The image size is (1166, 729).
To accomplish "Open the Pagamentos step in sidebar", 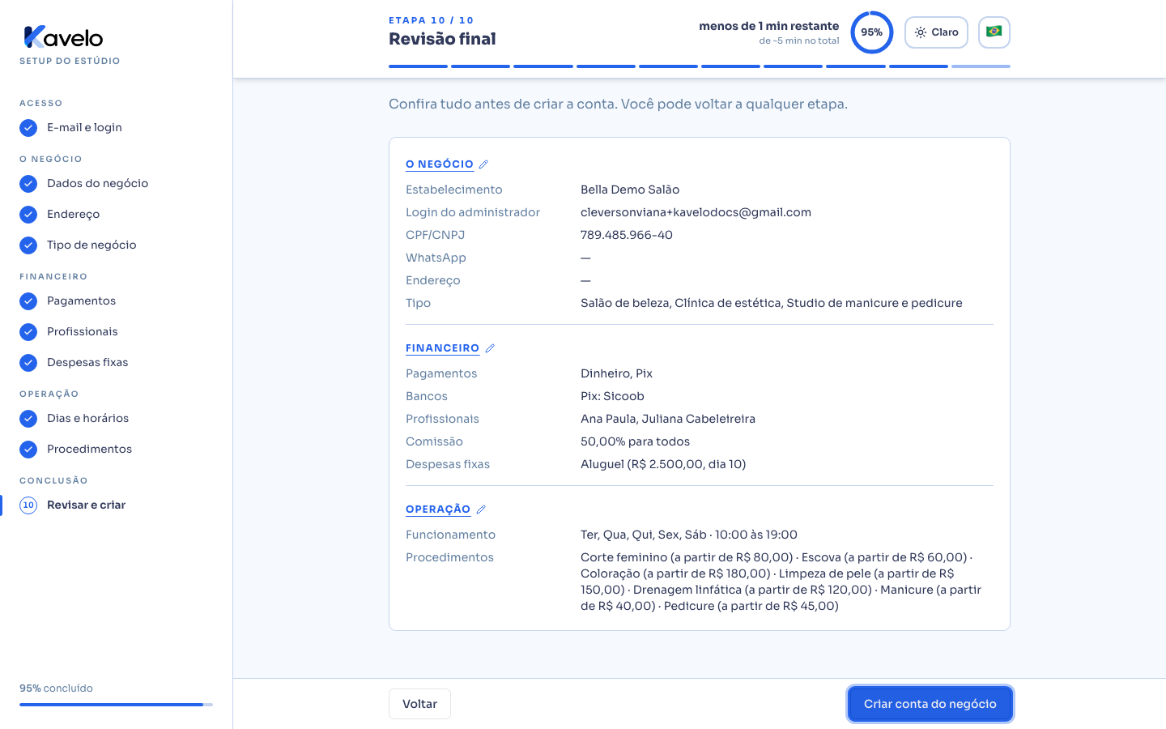I will tap(81, 301).
